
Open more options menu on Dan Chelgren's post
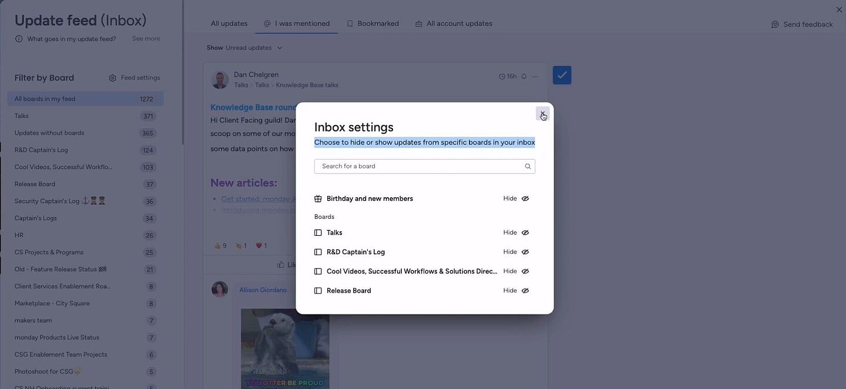[535, 76]
